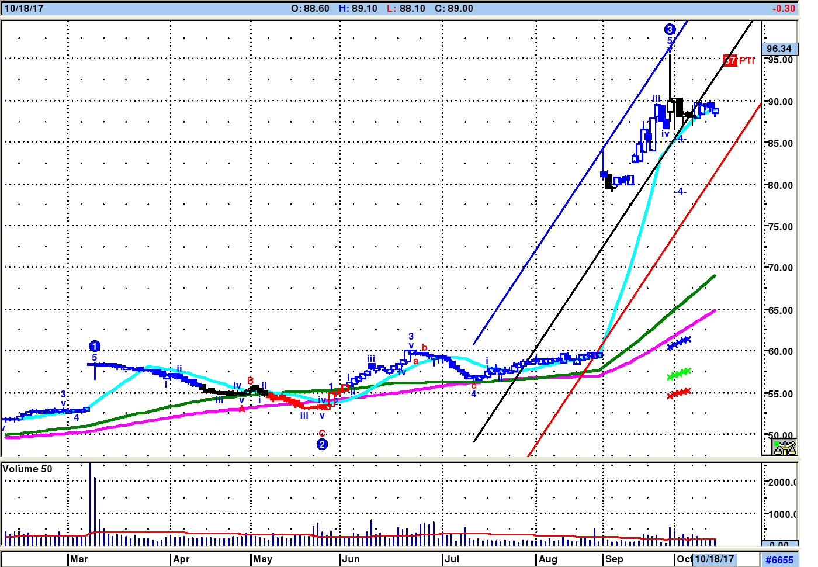Click the red -0.30 change value
Viewport: 818px width, 567px height.
[784, 8]
